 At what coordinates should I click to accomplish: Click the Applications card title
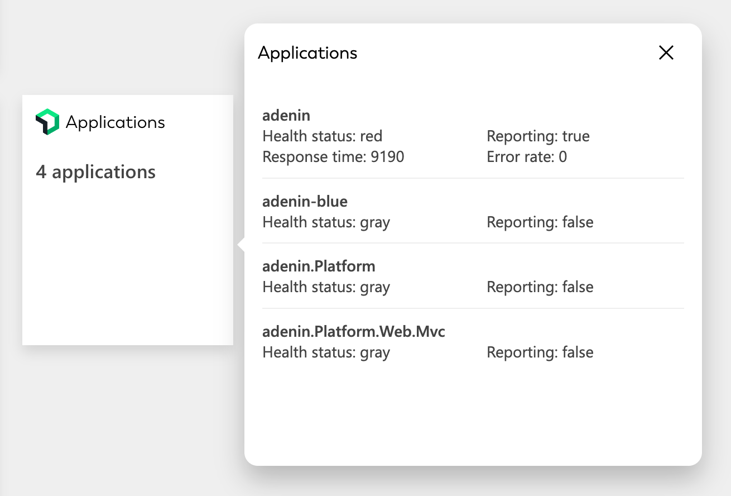coord(115,122)
